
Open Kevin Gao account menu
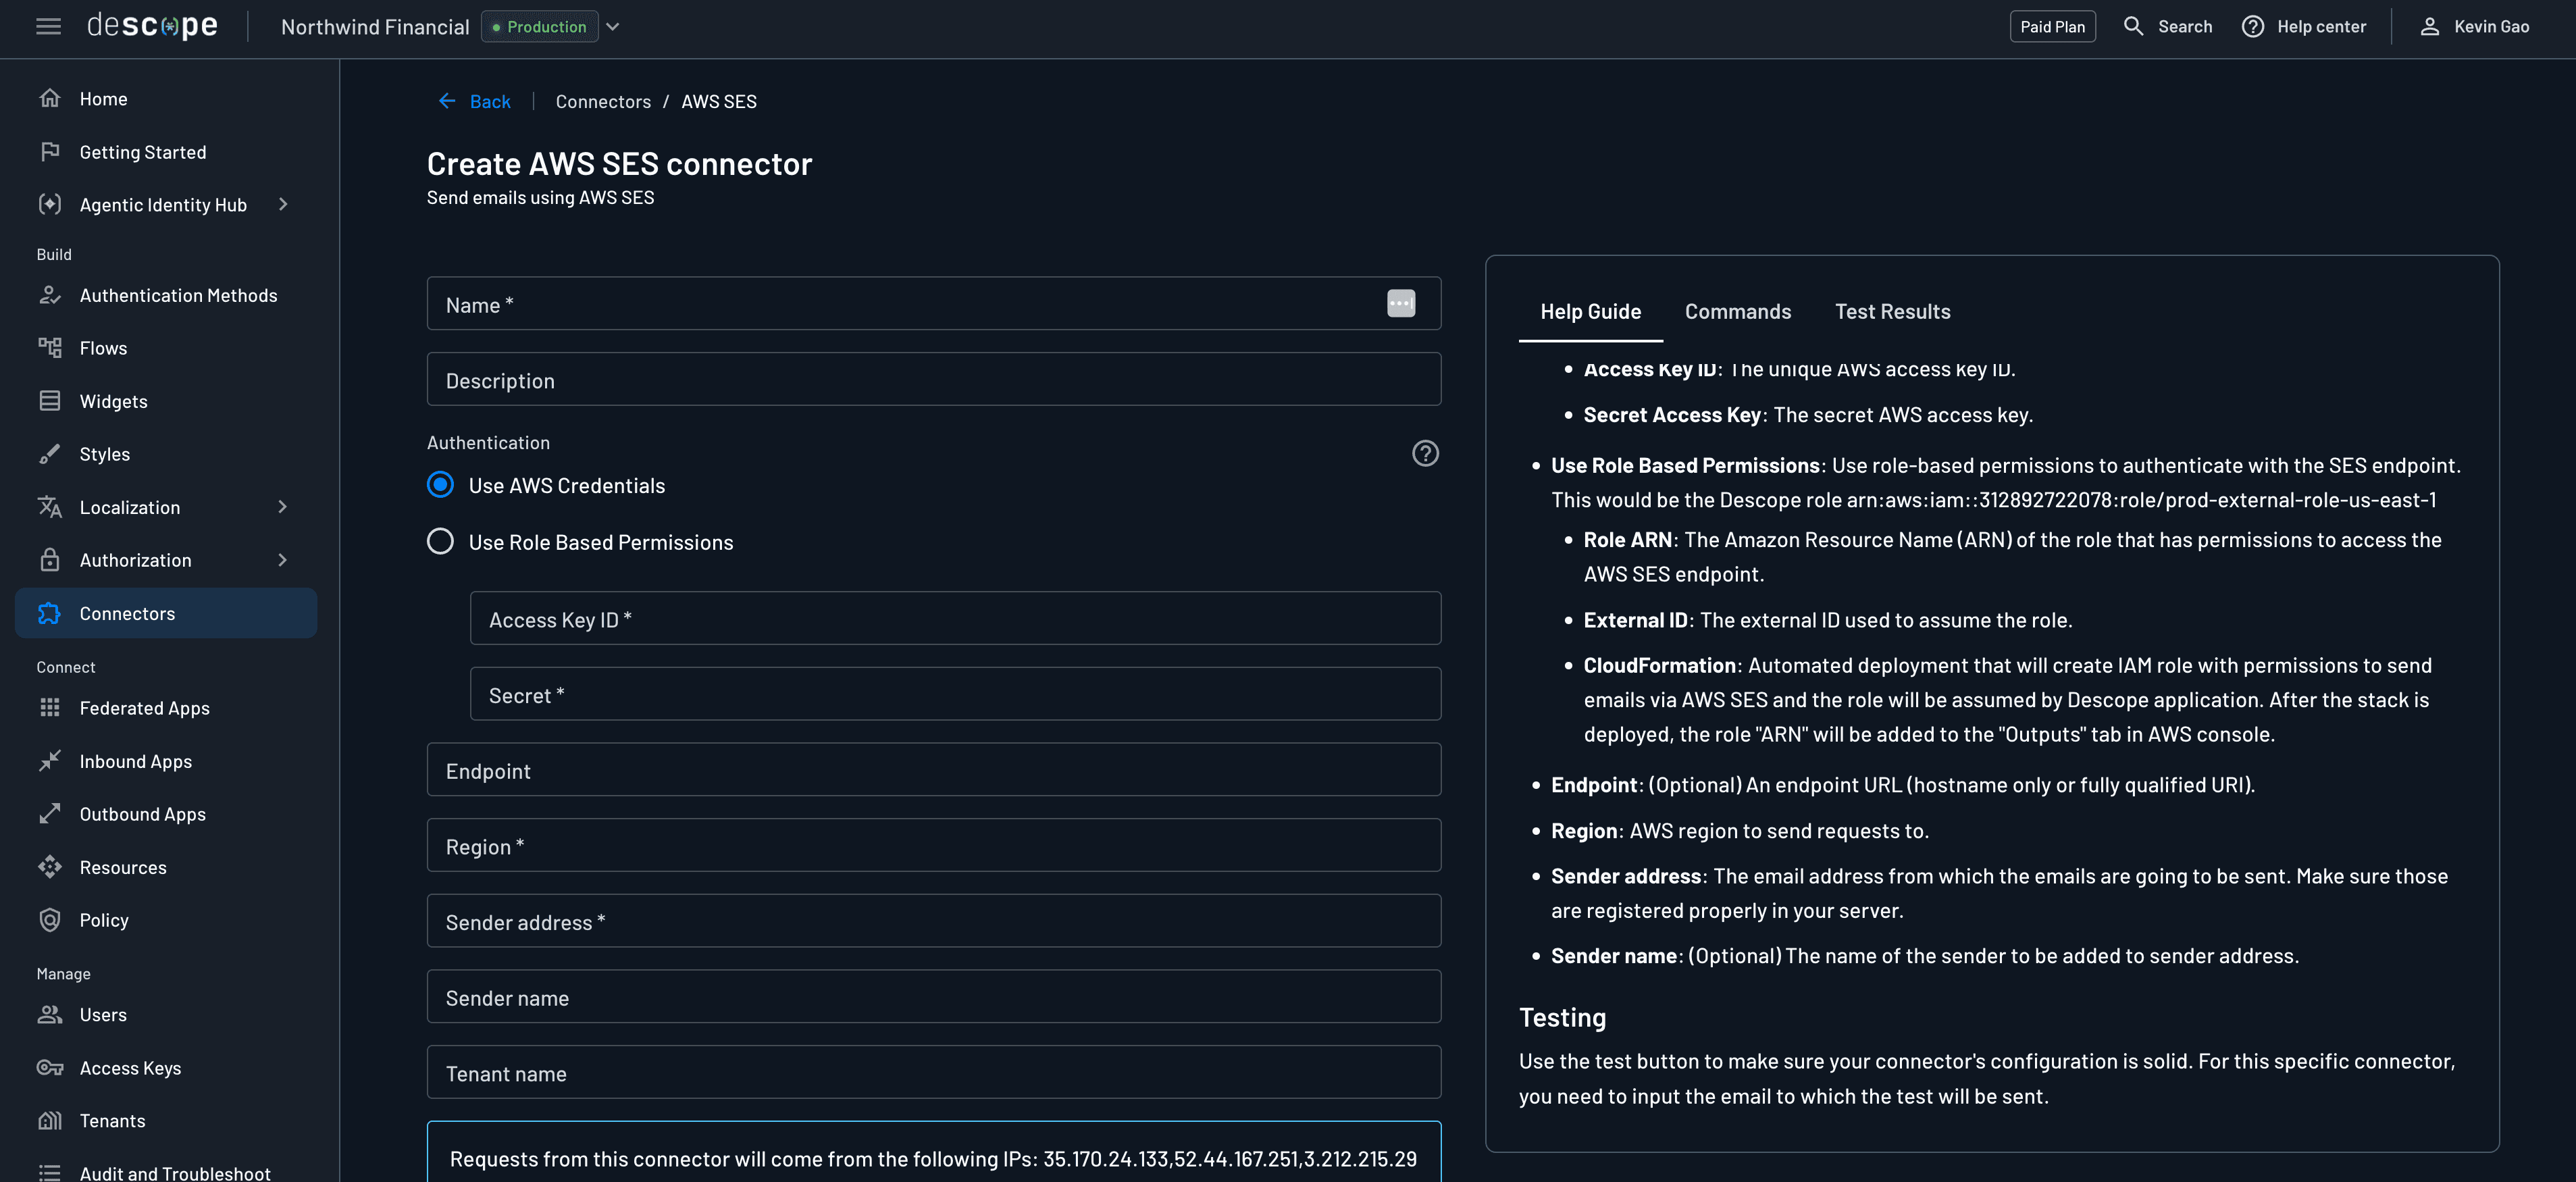2475,27
